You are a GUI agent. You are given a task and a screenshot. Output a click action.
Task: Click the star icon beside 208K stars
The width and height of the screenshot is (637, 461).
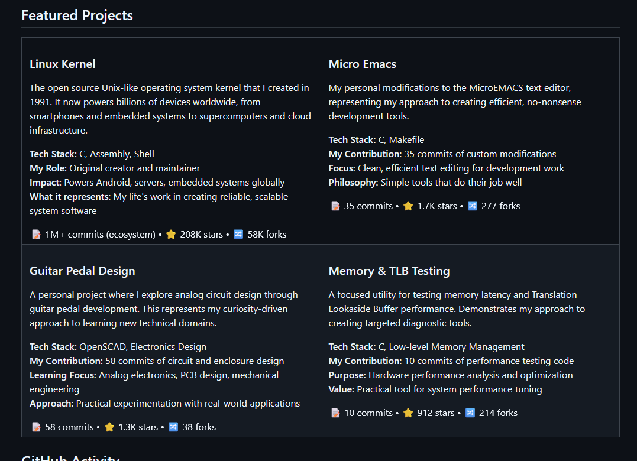click(171, 235)
